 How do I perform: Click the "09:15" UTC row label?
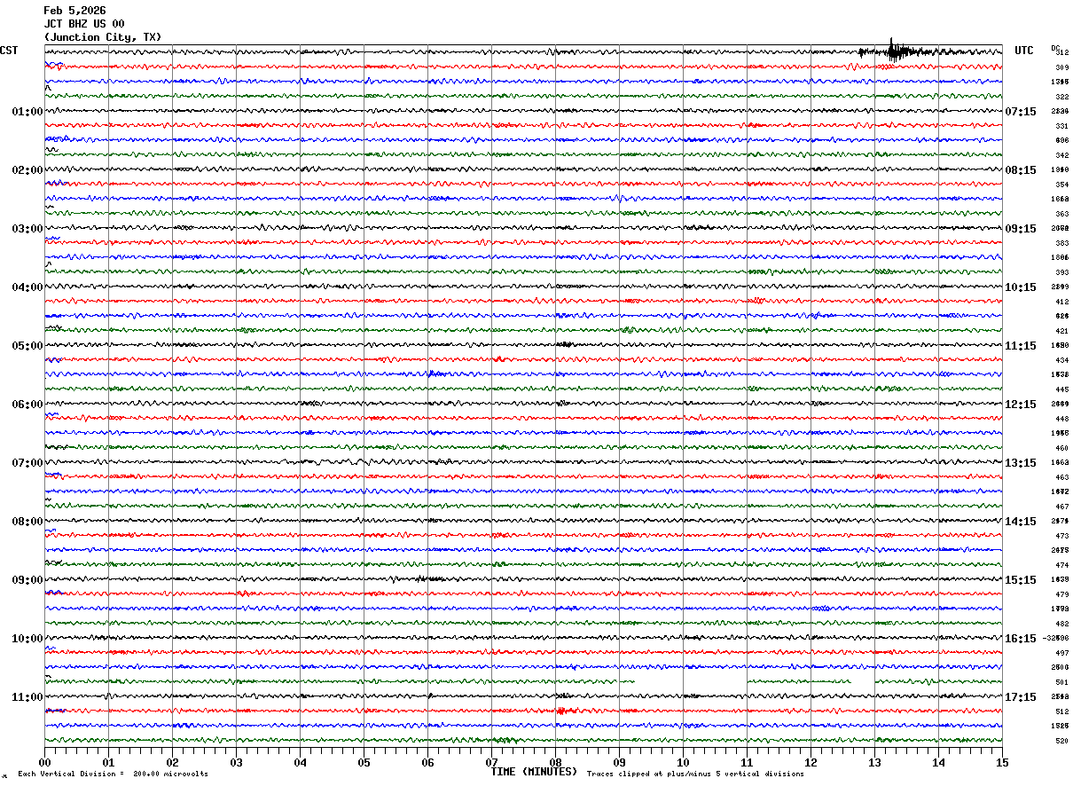pyautogui.click(x=1021, y=229)
